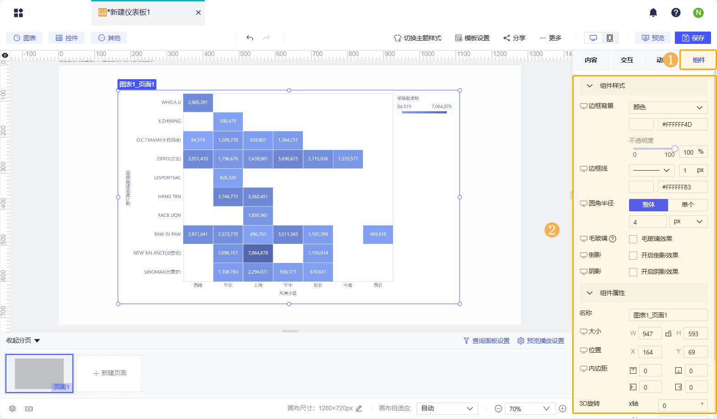This screenshot has height=419, width=717.
Task: Open the 更多 menu
Action: coord(550,38)
